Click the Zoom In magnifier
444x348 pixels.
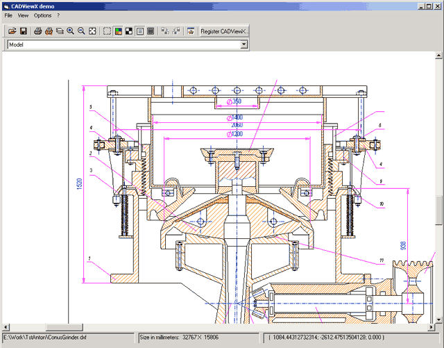(70, 31)
